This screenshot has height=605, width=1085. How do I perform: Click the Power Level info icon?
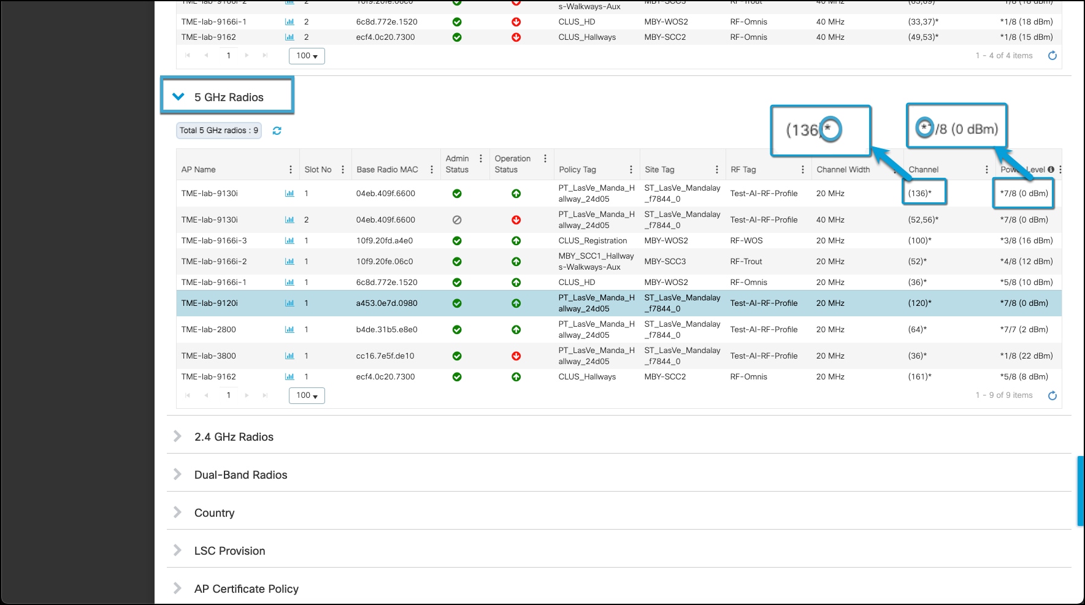(x=1052, y=169)
